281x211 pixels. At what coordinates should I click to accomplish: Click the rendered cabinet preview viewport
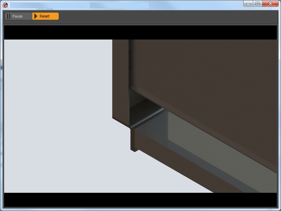coord(140,116)
